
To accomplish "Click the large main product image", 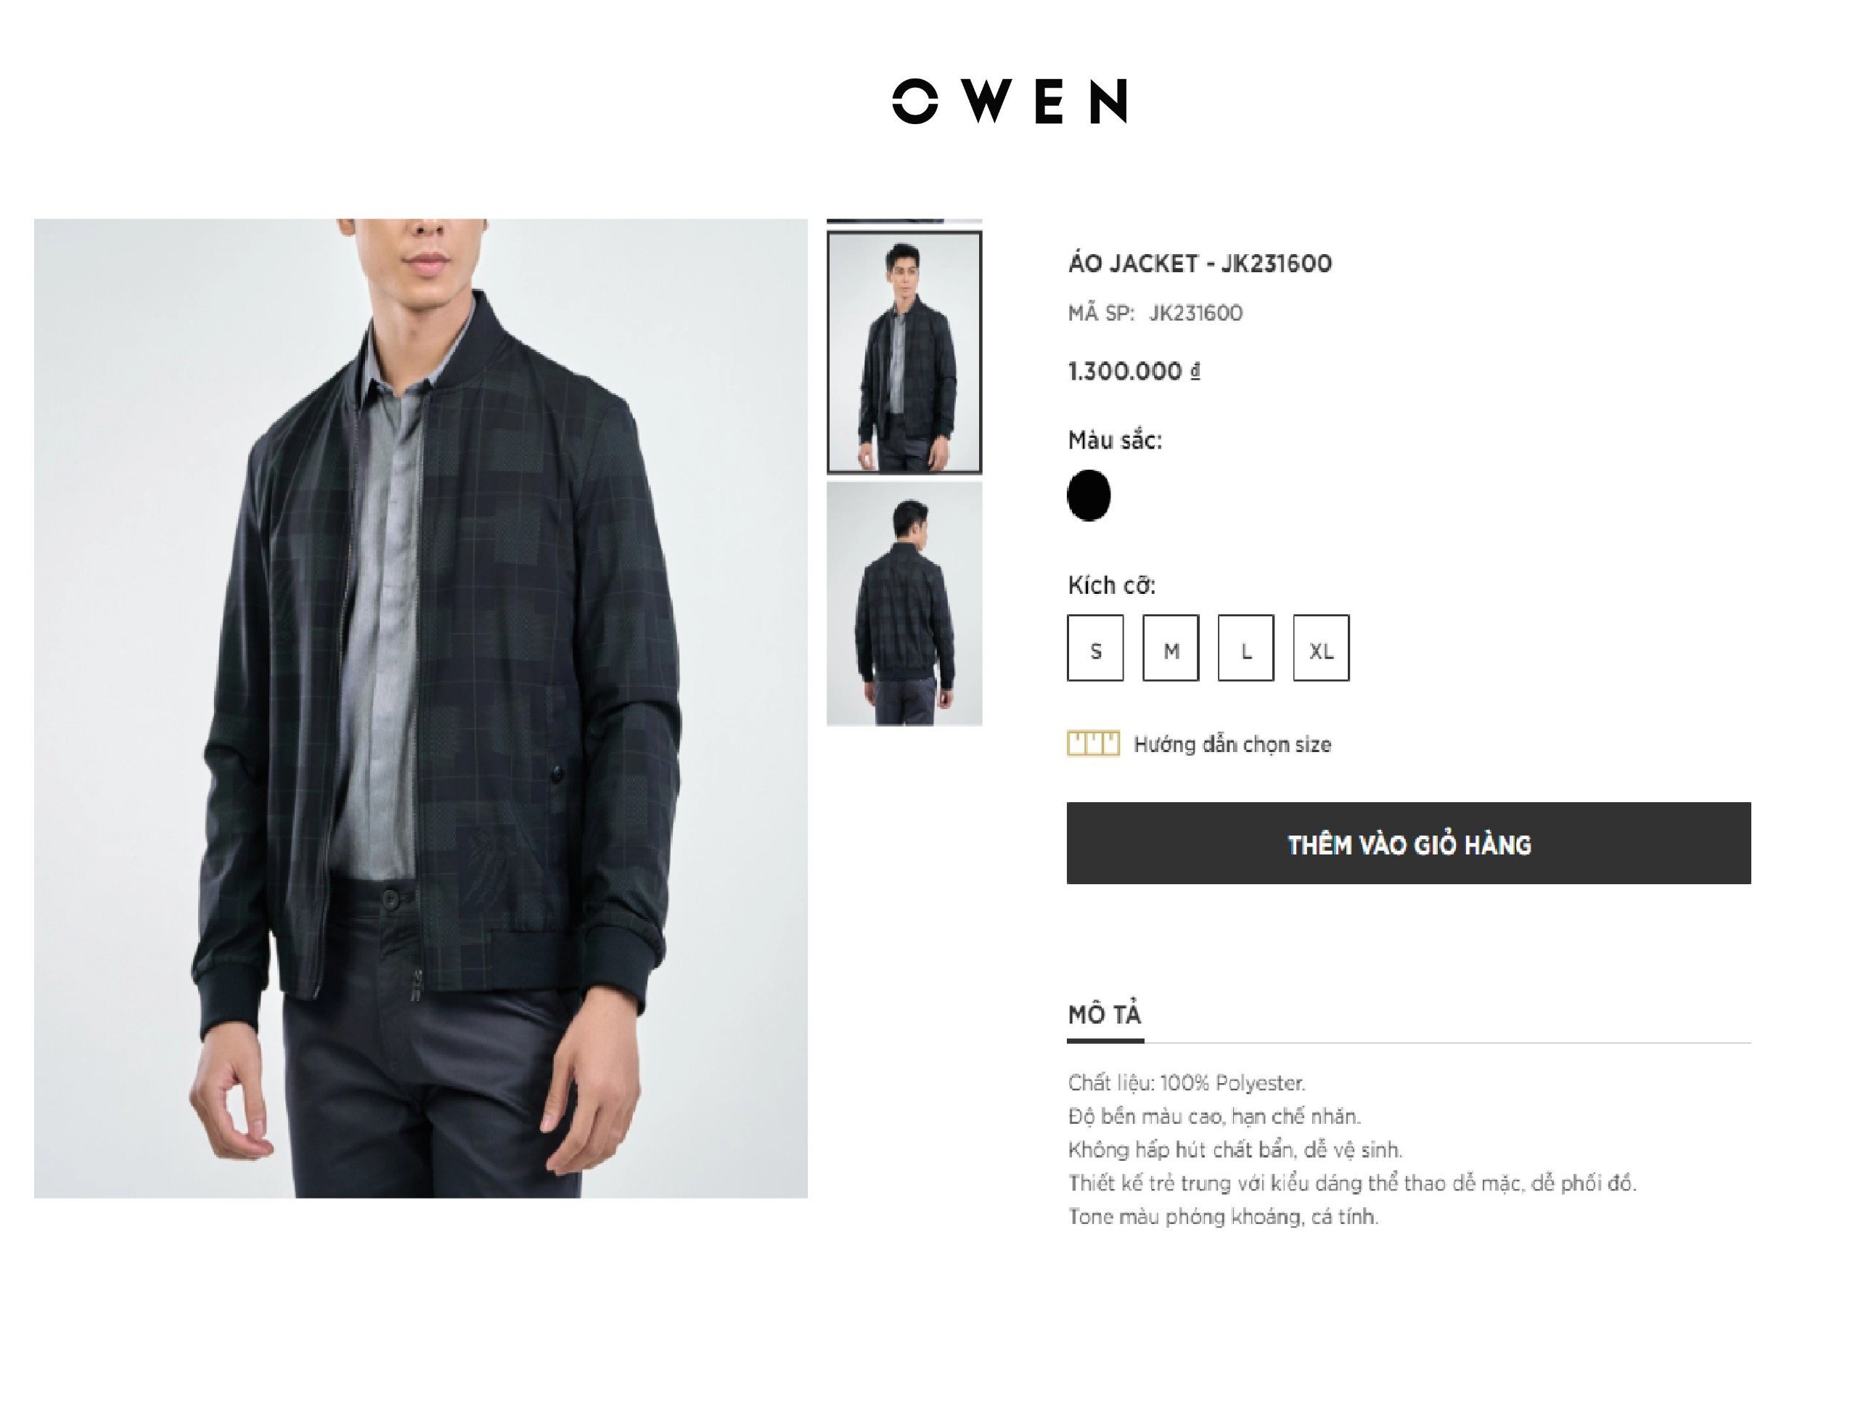I will (x=421, y=709).
